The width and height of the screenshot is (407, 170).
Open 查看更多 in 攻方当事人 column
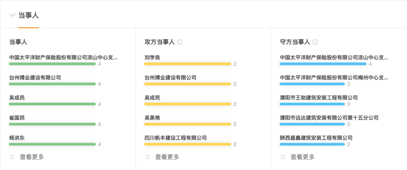pos(167,157)
